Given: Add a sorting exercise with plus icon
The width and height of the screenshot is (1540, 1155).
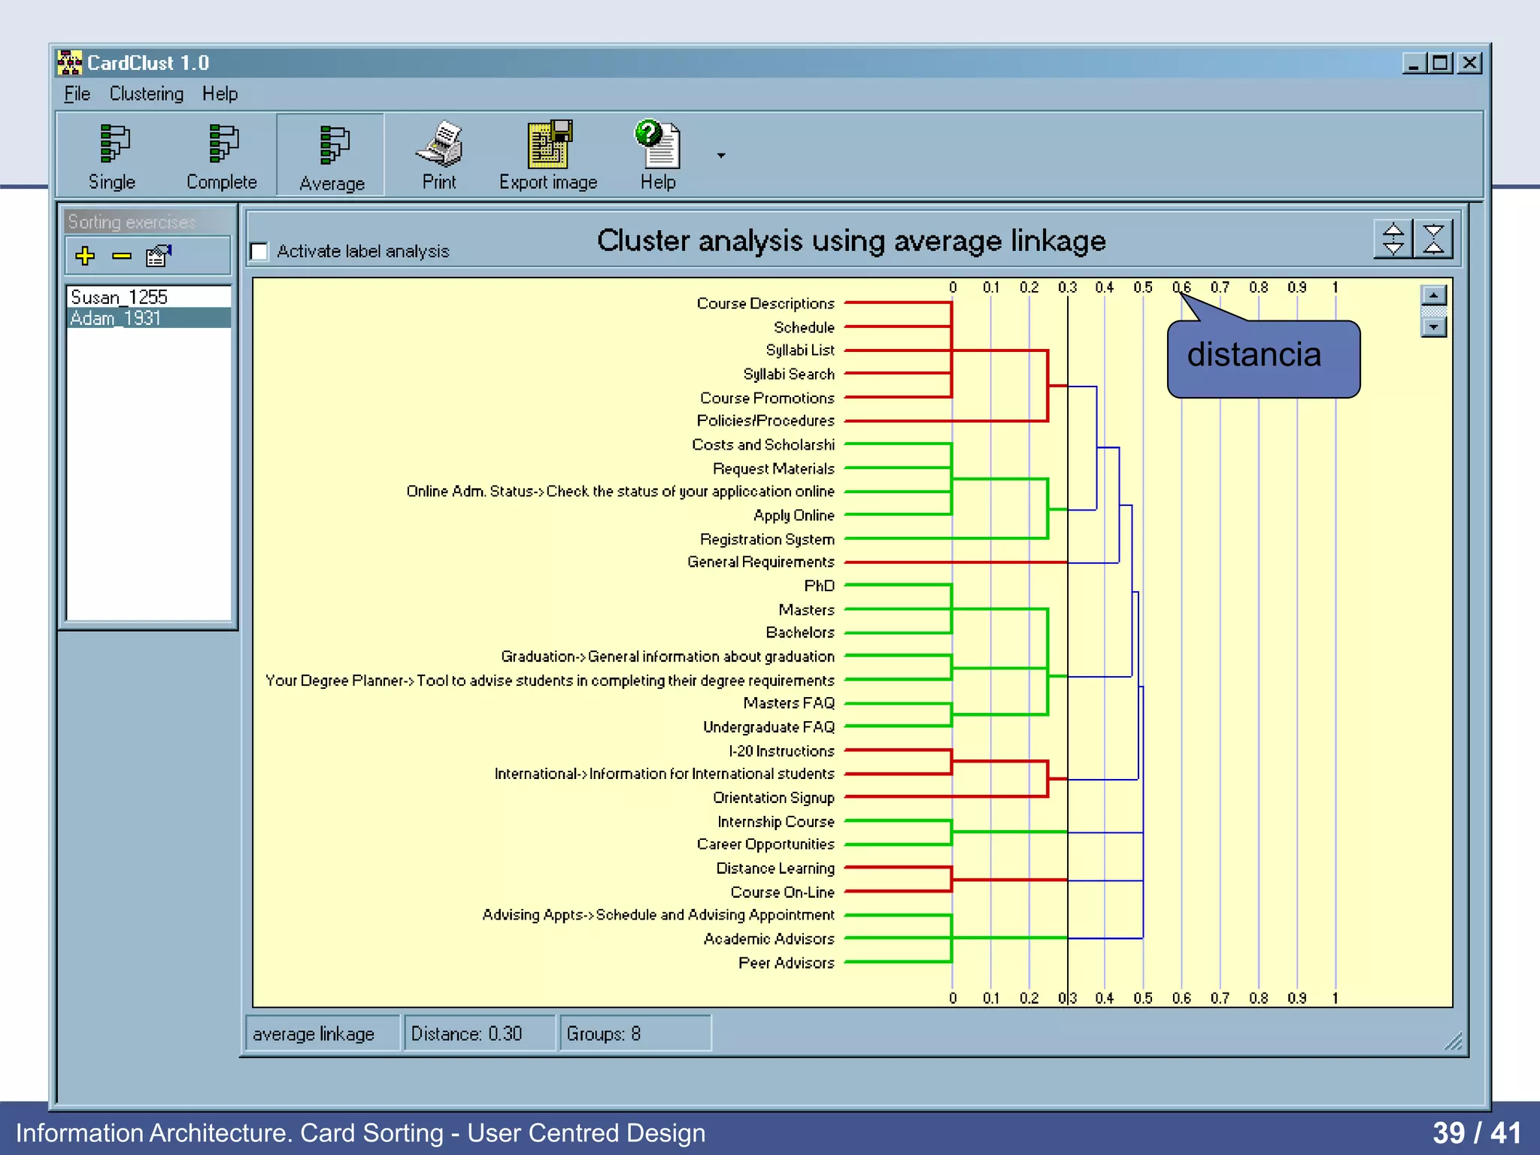Looking at the screenshot, I should (x=85, y=256).
